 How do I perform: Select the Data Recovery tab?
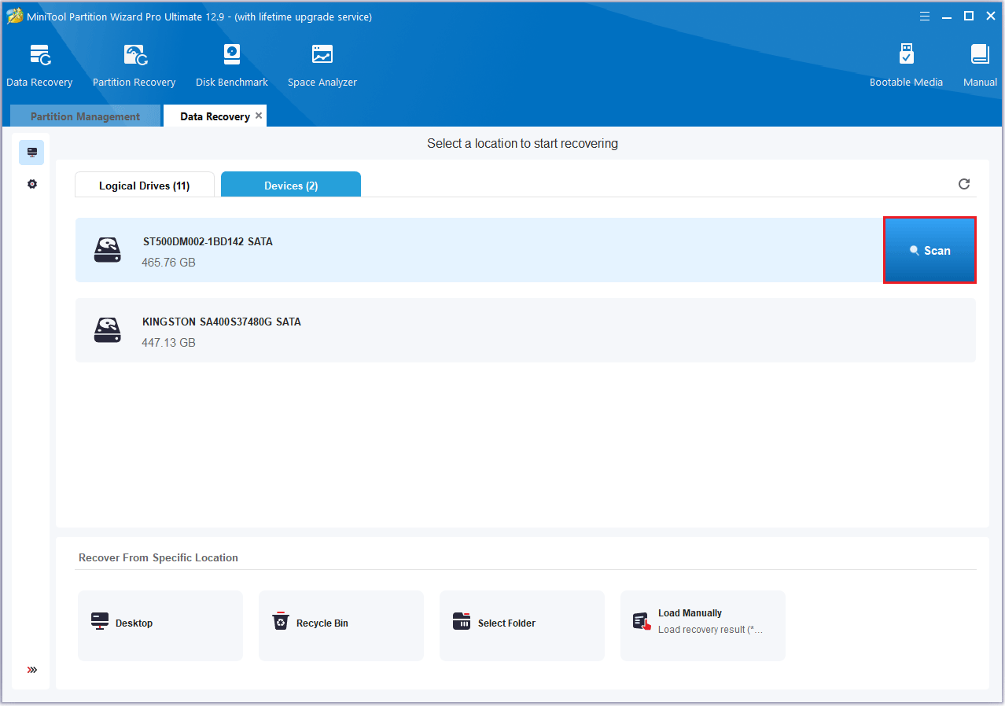(215, 116)
